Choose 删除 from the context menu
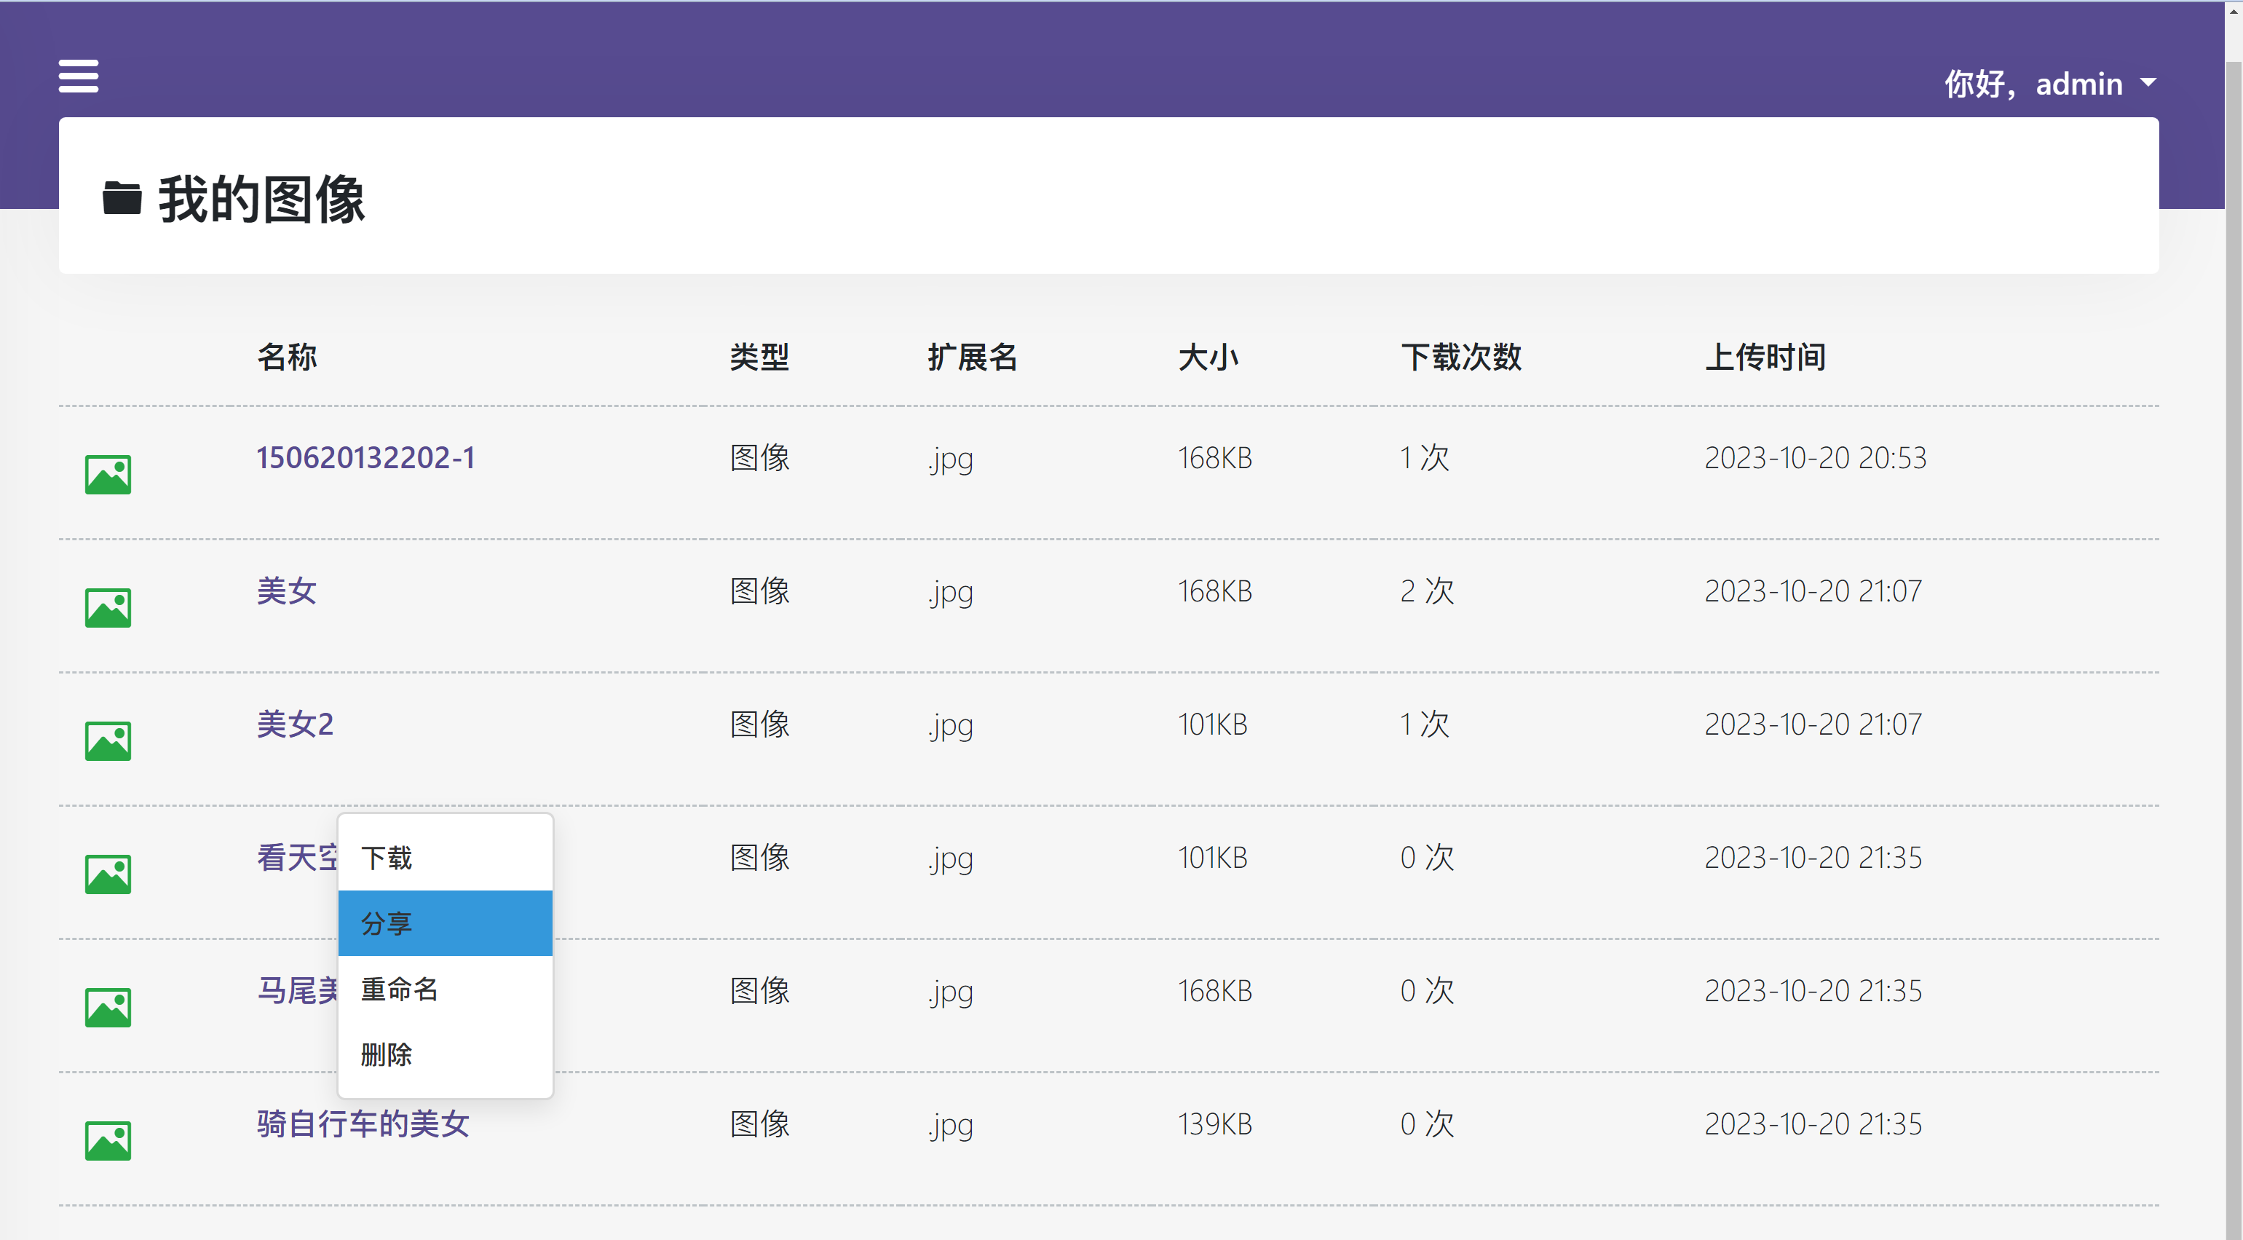 click(445, 1054)
